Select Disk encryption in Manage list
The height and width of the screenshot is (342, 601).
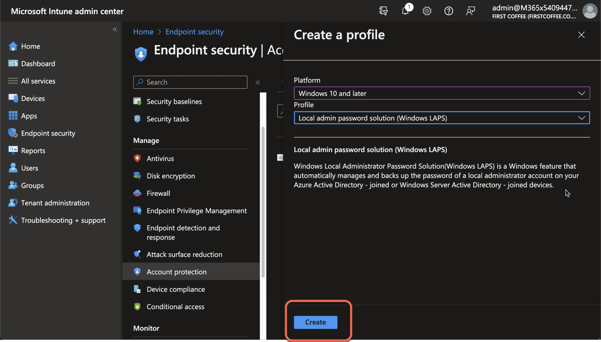(x=170, y=176)
